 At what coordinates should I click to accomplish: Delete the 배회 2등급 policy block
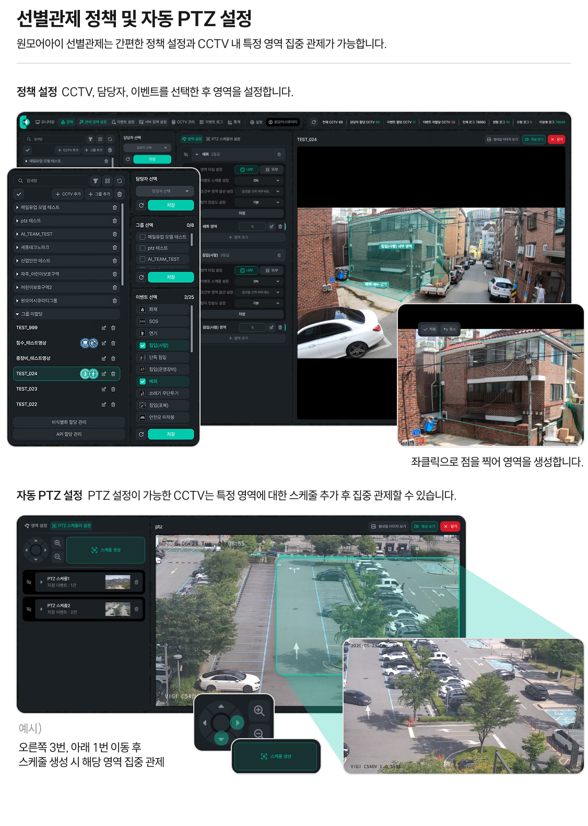[279, 154]
